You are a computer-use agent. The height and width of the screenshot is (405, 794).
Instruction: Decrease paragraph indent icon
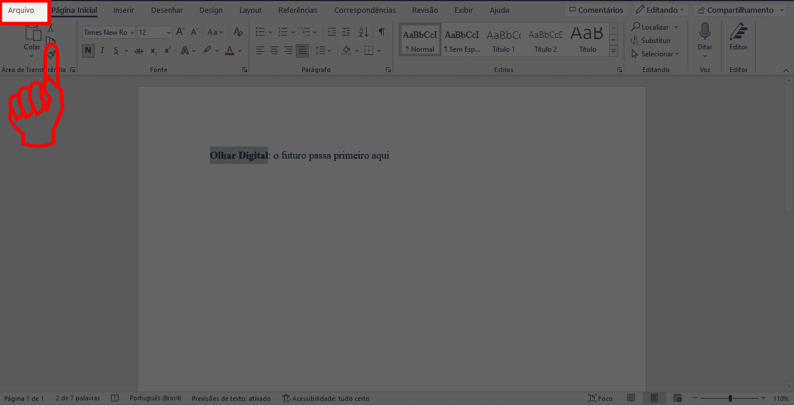pyautogui.click(x=331, y=33)
